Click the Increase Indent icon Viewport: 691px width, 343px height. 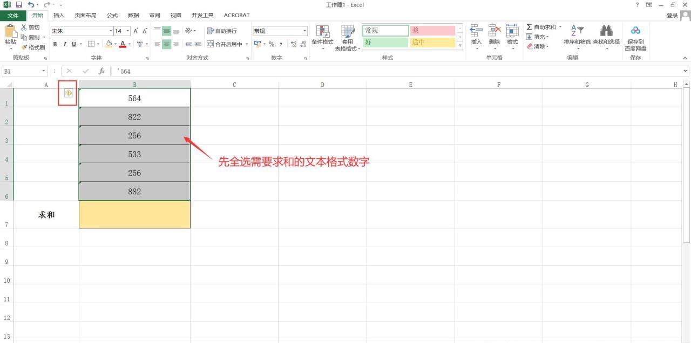tap(198, 44)
